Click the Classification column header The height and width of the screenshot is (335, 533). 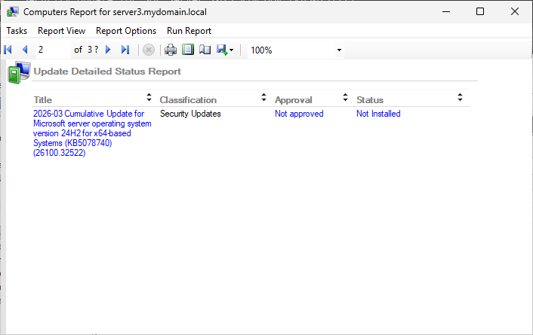[x=188, y=100]
